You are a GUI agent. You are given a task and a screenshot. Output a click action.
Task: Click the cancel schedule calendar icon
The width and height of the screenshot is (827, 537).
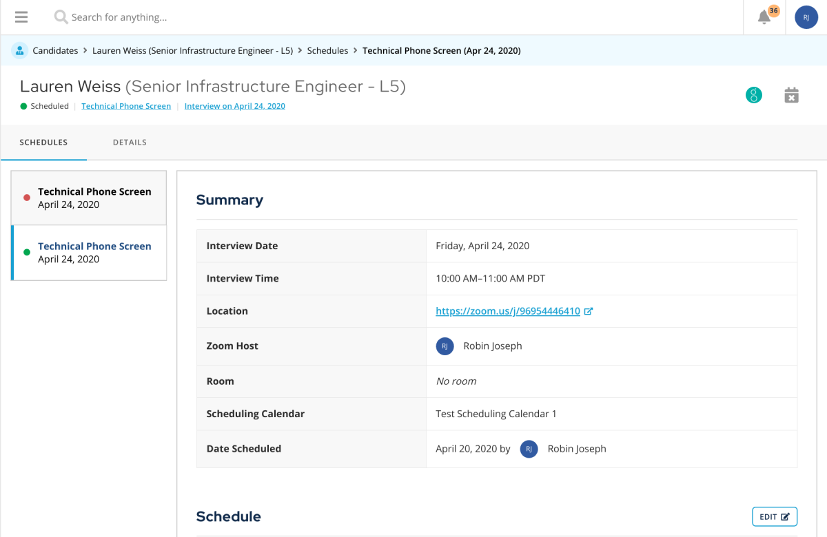pos(791,96)
